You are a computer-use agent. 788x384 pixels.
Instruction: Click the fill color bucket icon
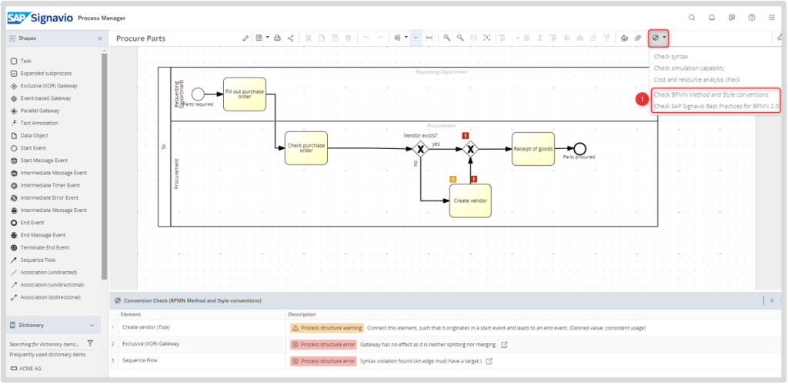click(x=579, y=38)
